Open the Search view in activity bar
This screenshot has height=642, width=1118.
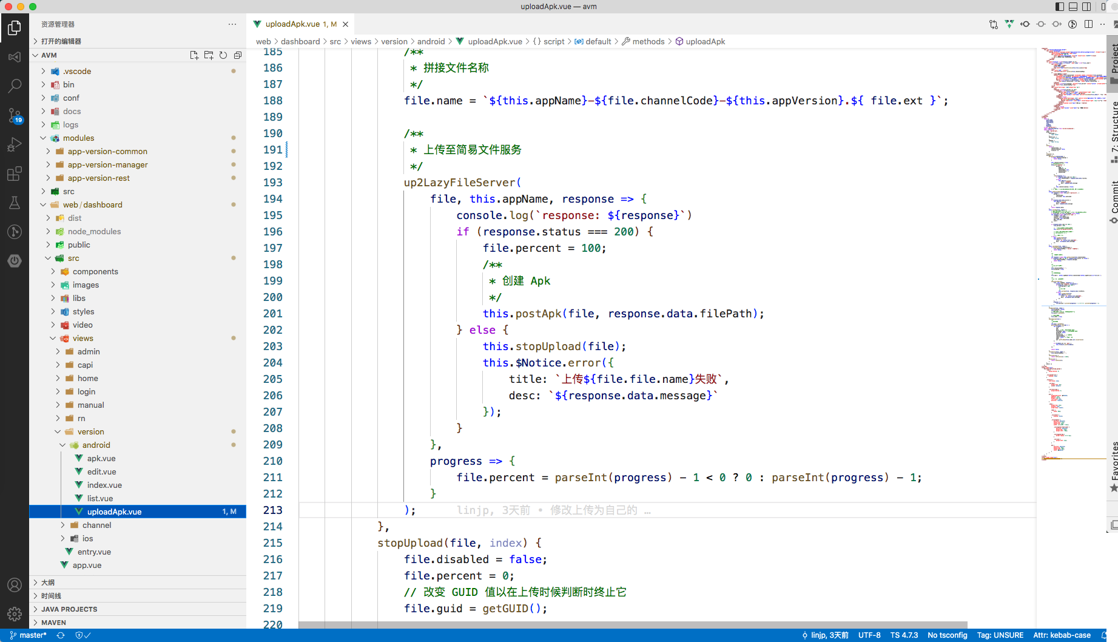[x=15, y=86]
